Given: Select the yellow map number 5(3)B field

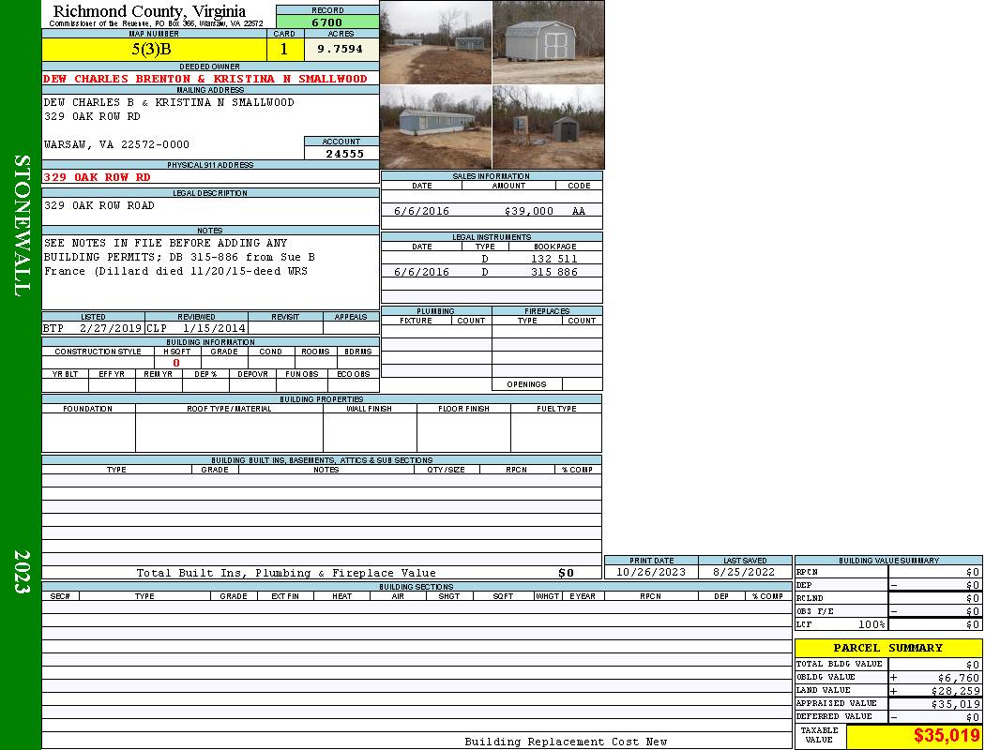Looking at the screenshot, I should pyautogui.click(x=154, y=49).
